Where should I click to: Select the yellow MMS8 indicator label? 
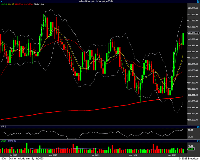click(11, 4)
